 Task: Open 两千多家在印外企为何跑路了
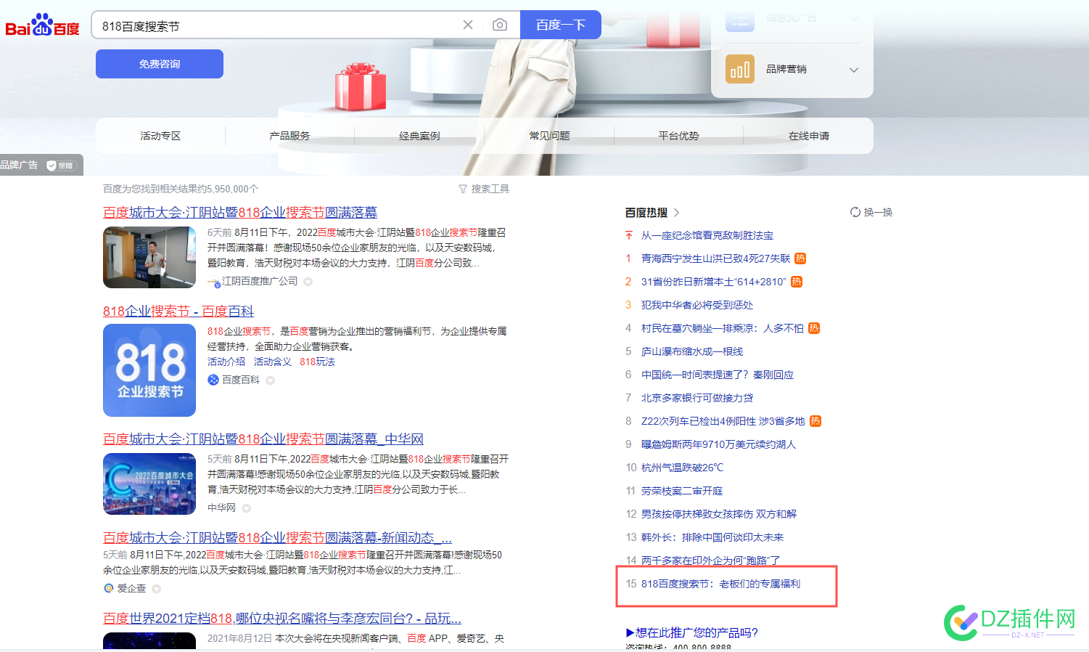[x=711, y=561]
